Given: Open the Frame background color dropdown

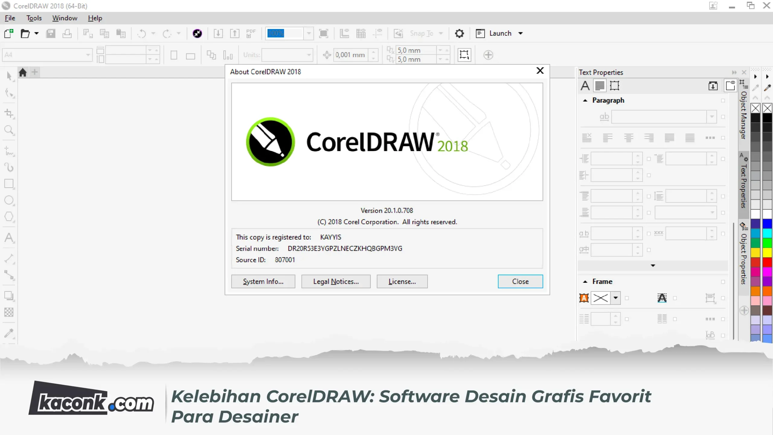Looking at the screenshot, I should point(616,298).
